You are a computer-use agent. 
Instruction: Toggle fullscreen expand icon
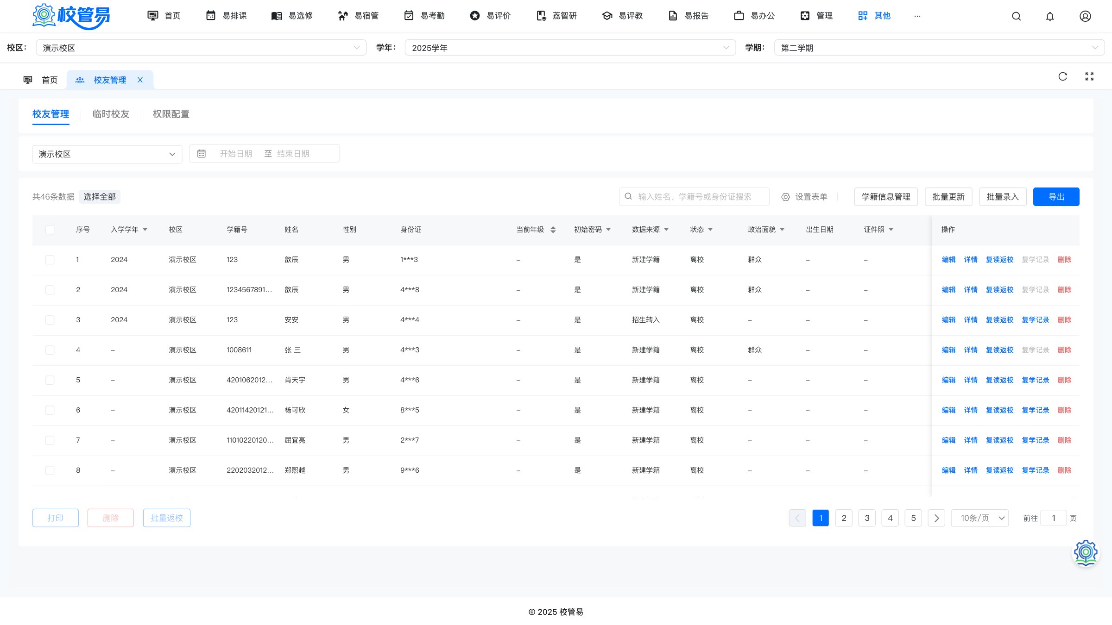pyautogui.click(x=1089, y=76)
